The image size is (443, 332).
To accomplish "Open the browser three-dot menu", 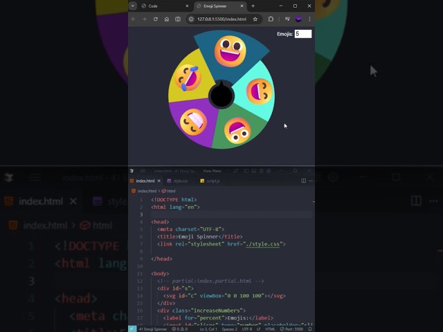I will click(x=309, y=19).
